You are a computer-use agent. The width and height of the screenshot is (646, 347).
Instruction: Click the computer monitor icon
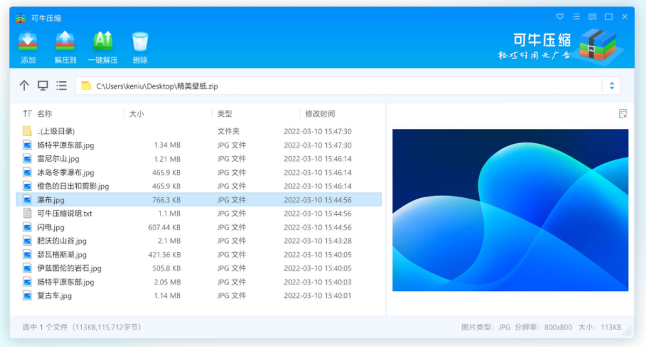[43, 86]
